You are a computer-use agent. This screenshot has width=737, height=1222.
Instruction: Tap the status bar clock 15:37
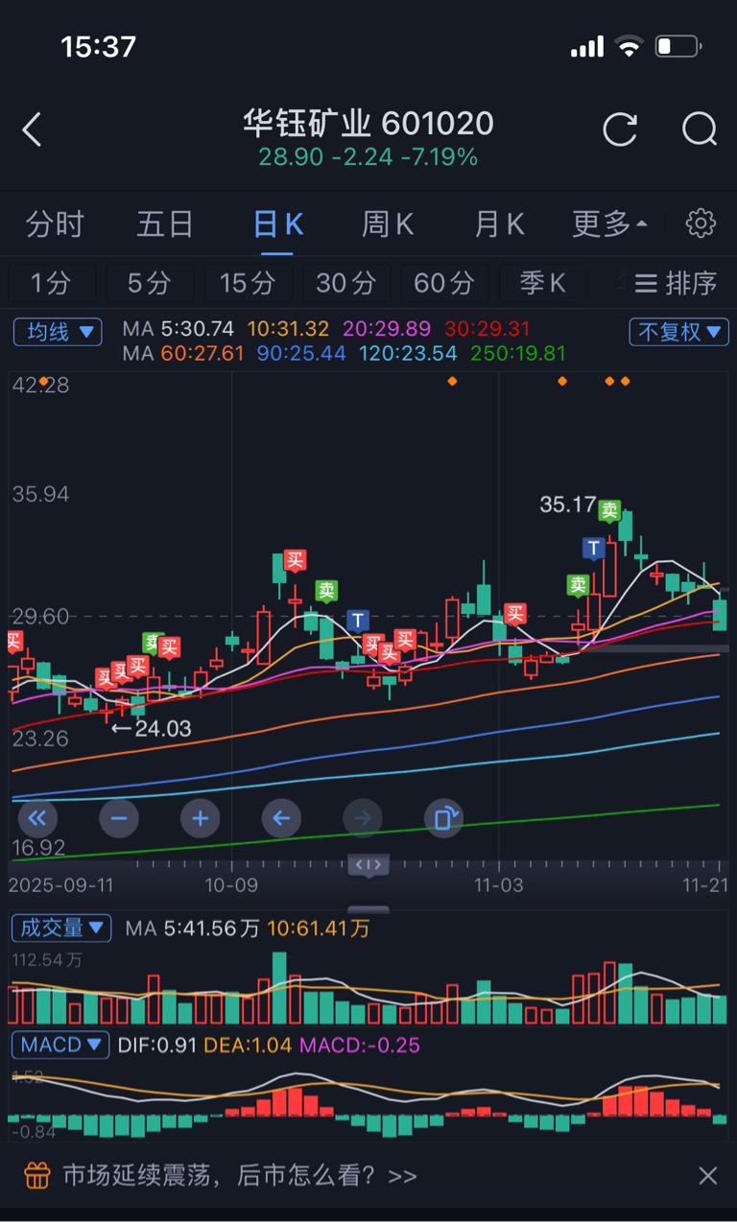point(99,46)
